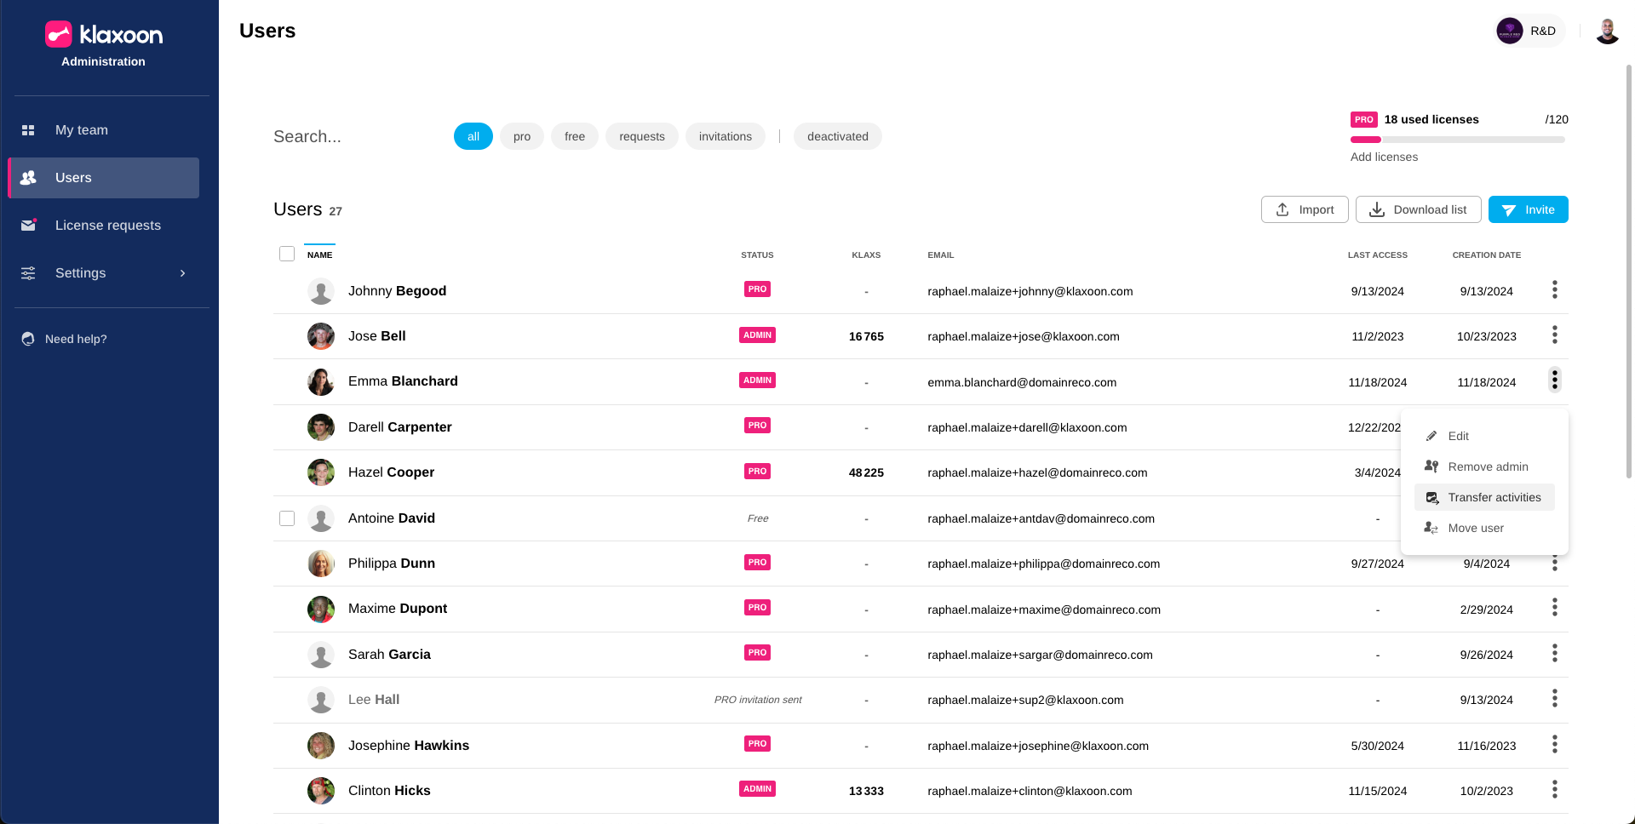Viewport: 1635px width, 824px height.
Task: Click the used licenses progress bar
Action: pos(1457,140)
